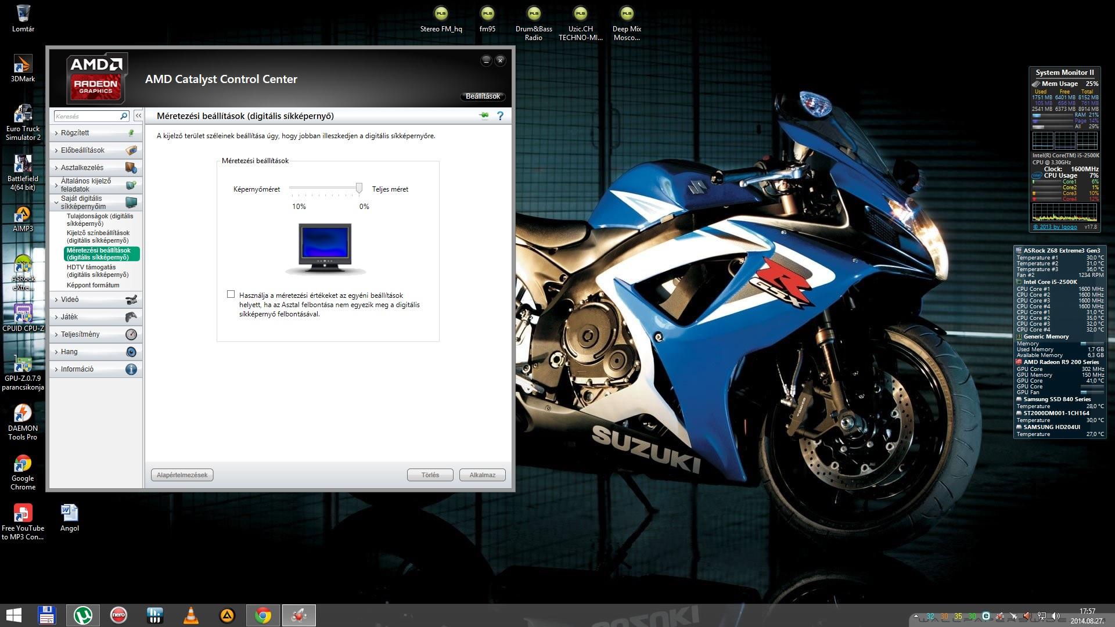Viewport: 1115px width, 627px height.
Task: Collapse Saját digitális síkképernyőim section
Action: point(81,202)
